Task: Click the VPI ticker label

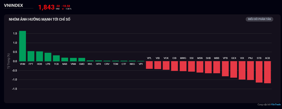Action: click(x=141, y=64)
